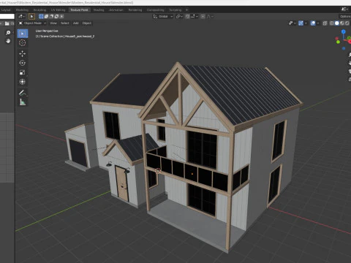
Task: Select the Move tool
Action: tap(23, 53)
